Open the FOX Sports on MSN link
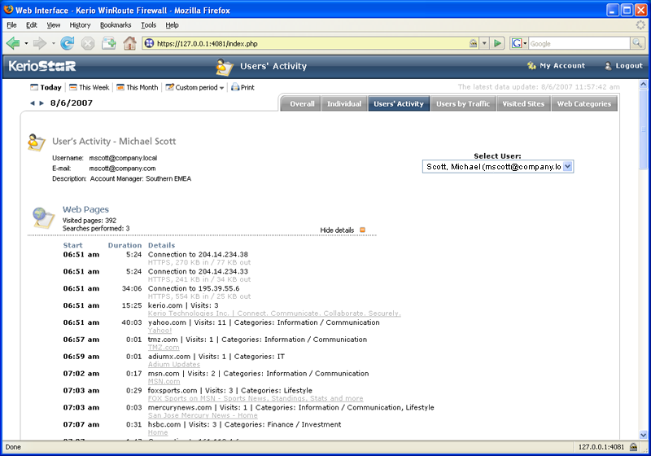651x456 pixels. 256,399
